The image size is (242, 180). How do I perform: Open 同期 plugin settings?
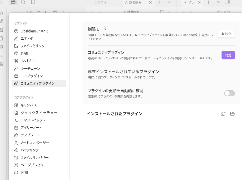point(39,173)
